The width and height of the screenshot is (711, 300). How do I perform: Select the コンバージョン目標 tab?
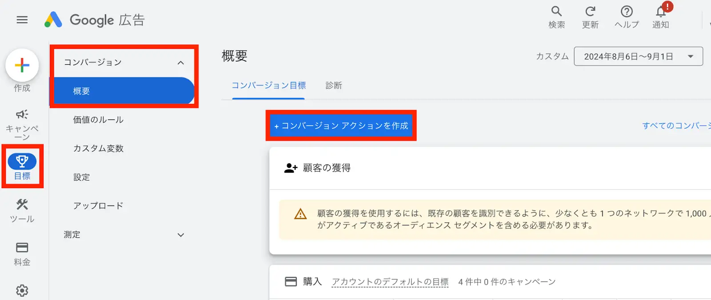click(x=268, y=85)
